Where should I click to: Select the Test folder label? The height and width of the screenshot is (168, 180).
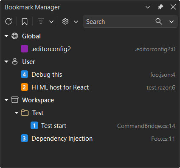(x=38, y=113)
